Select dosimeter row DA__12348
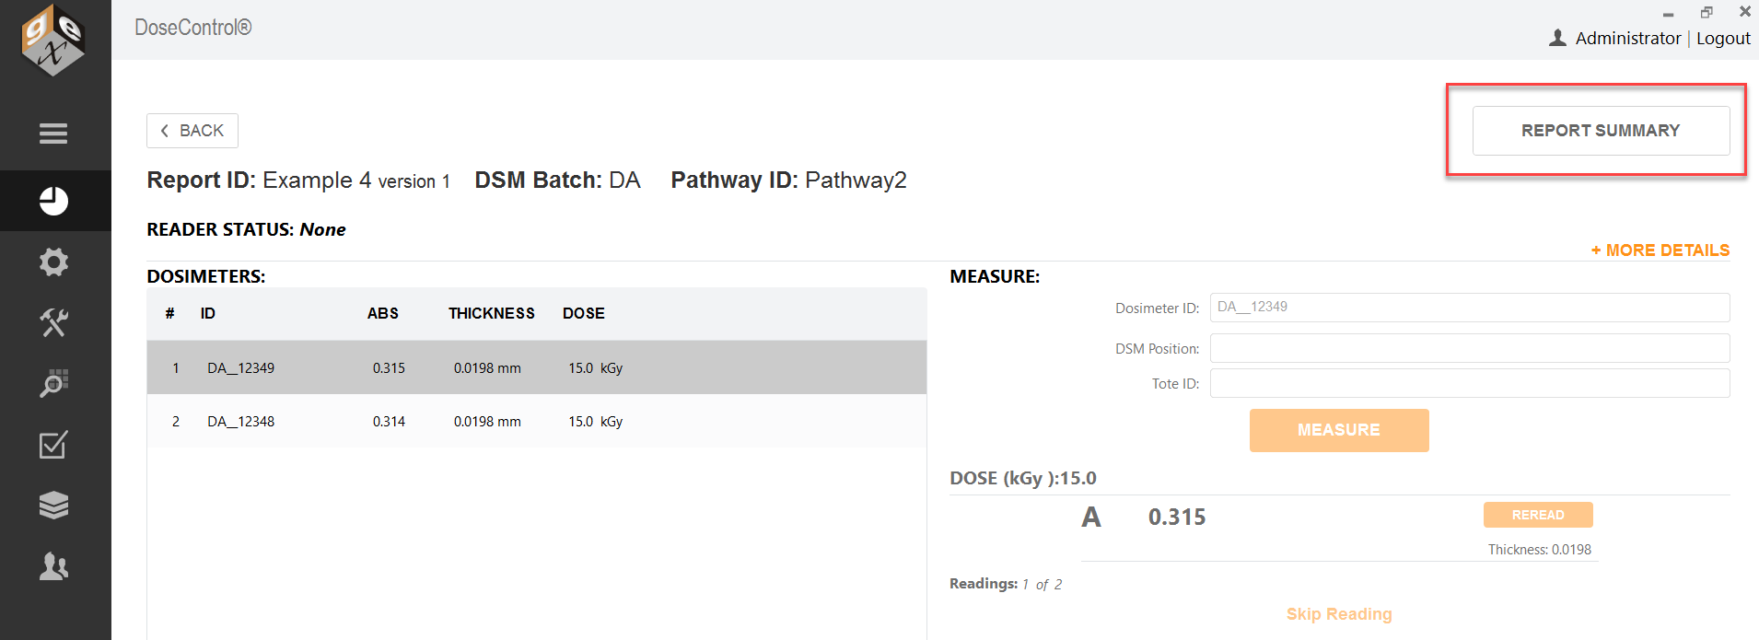Screen dimensions: 1759x640 pos(537,421)
